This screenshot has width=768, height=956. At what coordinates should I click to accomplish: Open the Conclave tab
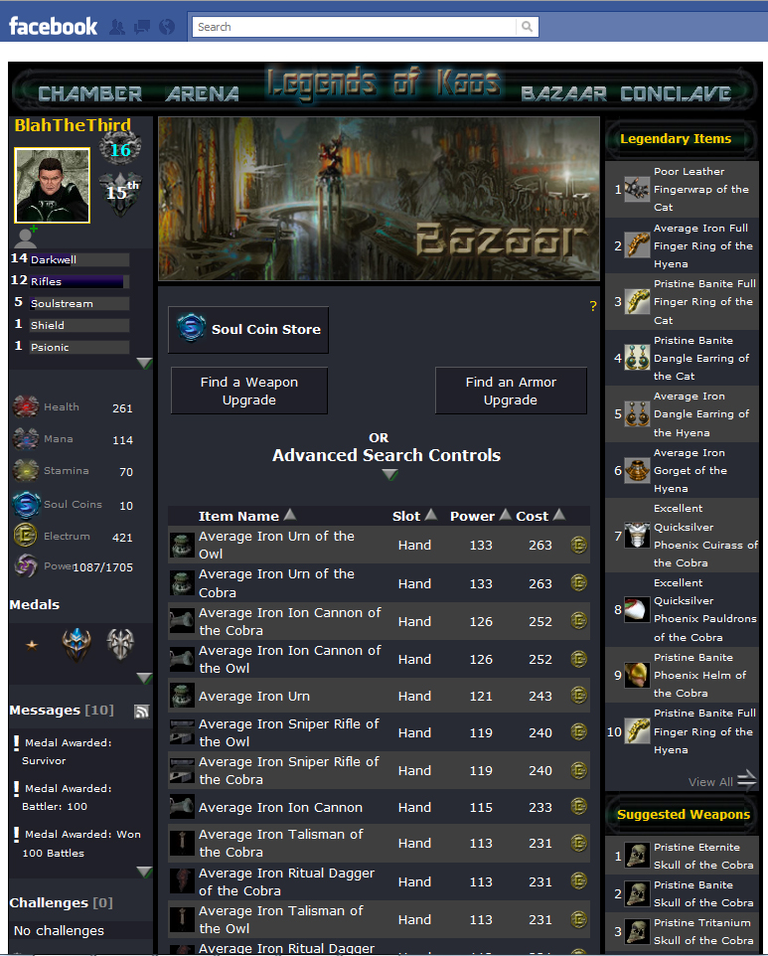[x=676, y=93]
